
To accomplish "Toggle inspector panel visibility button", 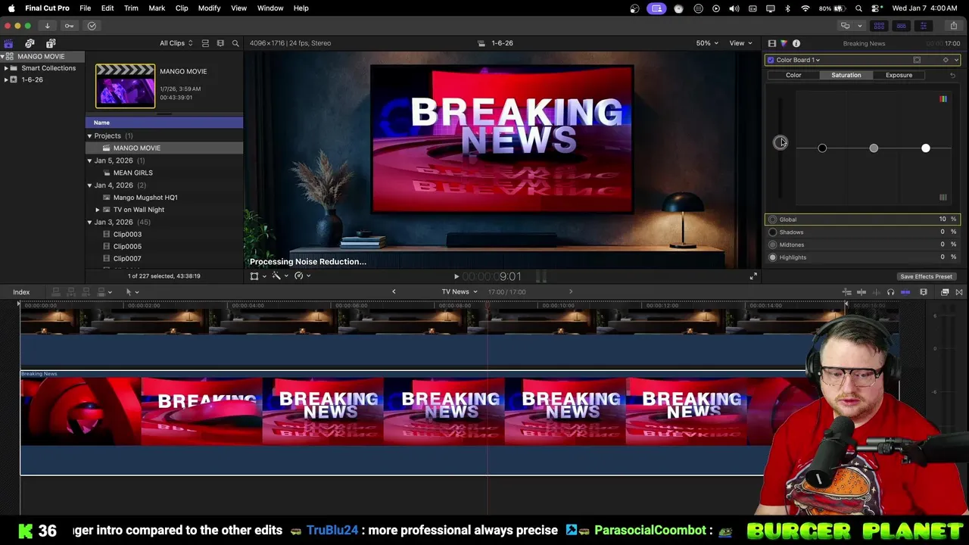I will 923,26.
